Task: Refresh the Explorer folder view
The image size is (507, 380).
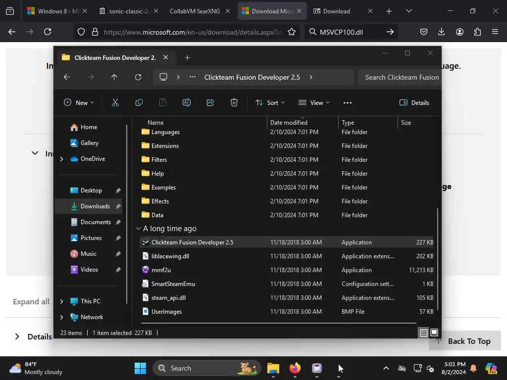Action: tap(138, 77)
